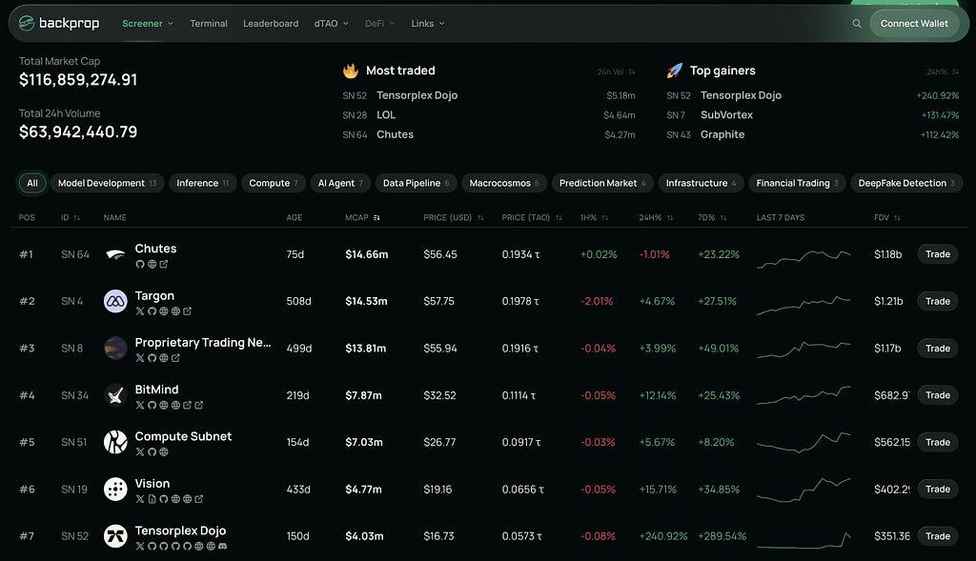Filter by Prediction Market category
The width and height of the screenshot is (976, 561).
click(x=602, y=183)
